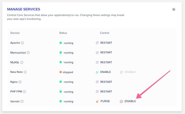Click the New Relic red stopped indicator
The width and height of the screenshot is (185, 114).
click(61, 72)
